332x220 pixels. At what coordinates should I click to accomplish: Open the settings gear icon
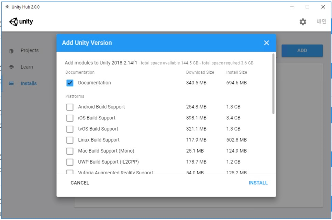click(x=303, y=22)
